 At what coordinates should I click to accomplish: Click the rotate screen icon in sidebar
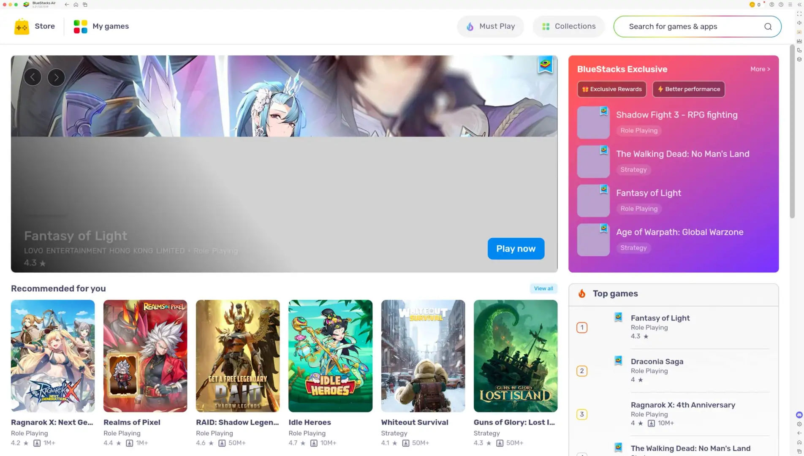pos(799,50)
